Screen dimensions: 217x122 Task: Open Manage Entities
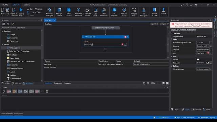[59, 12]
